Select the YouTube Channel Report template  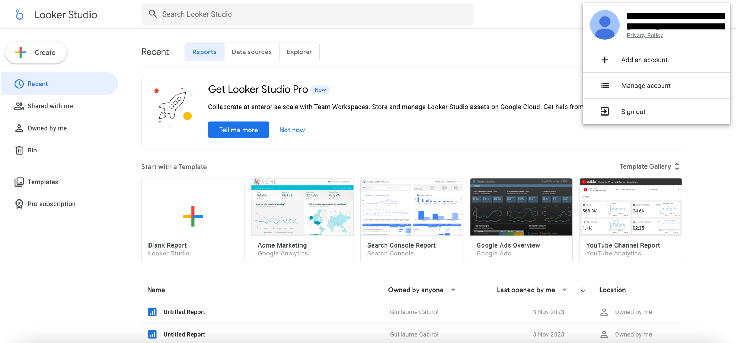coord(630,220)
